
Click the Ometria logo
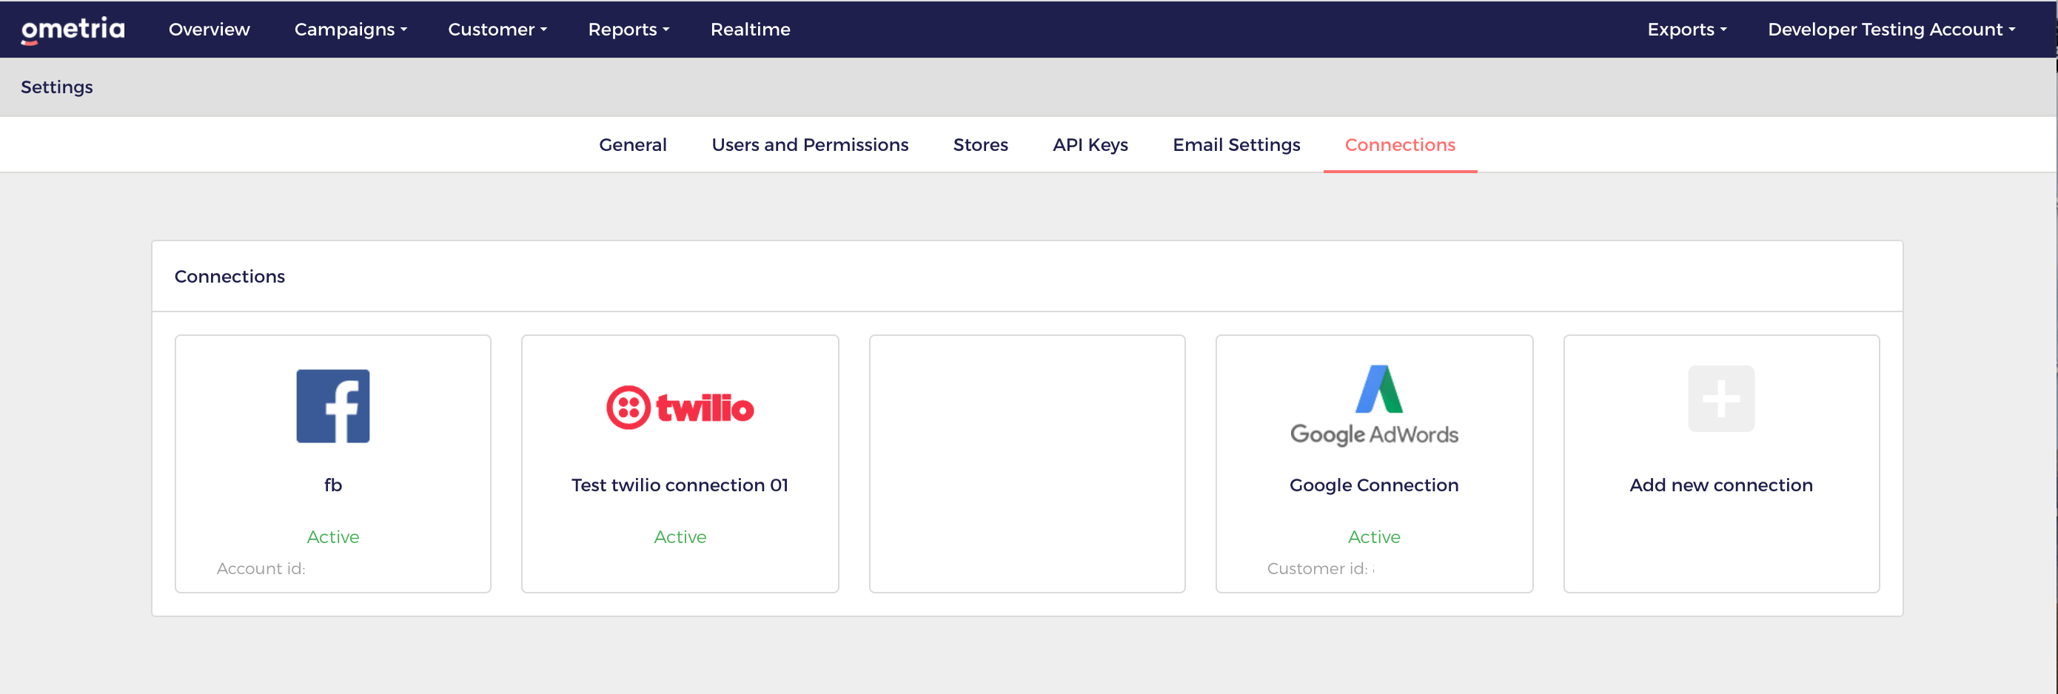[73, 30]
